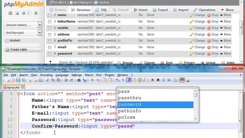Select the address column checkbox

(49, 34)
